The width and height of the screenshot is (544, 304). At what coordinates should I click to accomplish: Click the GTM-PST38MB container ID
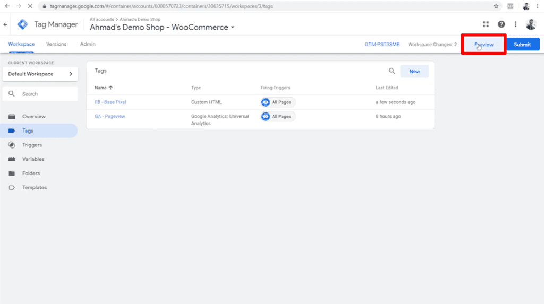[x=382, y=45]
